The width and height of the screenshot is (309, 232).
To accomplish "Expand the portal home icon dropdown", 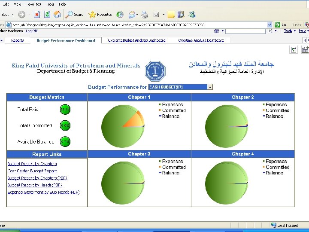I will 223,31.
